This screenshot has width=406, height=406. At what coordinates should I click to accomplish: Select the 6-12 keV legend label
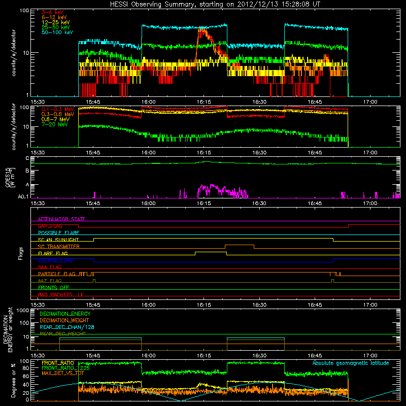click(x=54, y=17)
